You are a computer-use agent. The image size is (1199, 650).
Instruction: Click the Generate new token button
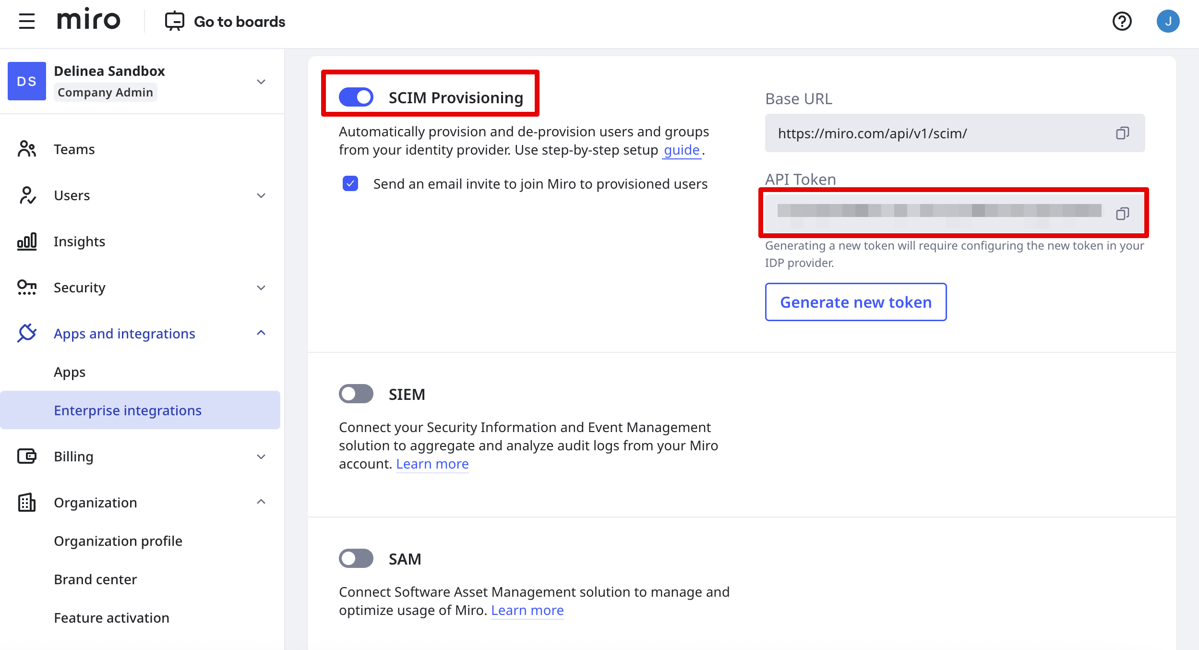click(855, 302)
